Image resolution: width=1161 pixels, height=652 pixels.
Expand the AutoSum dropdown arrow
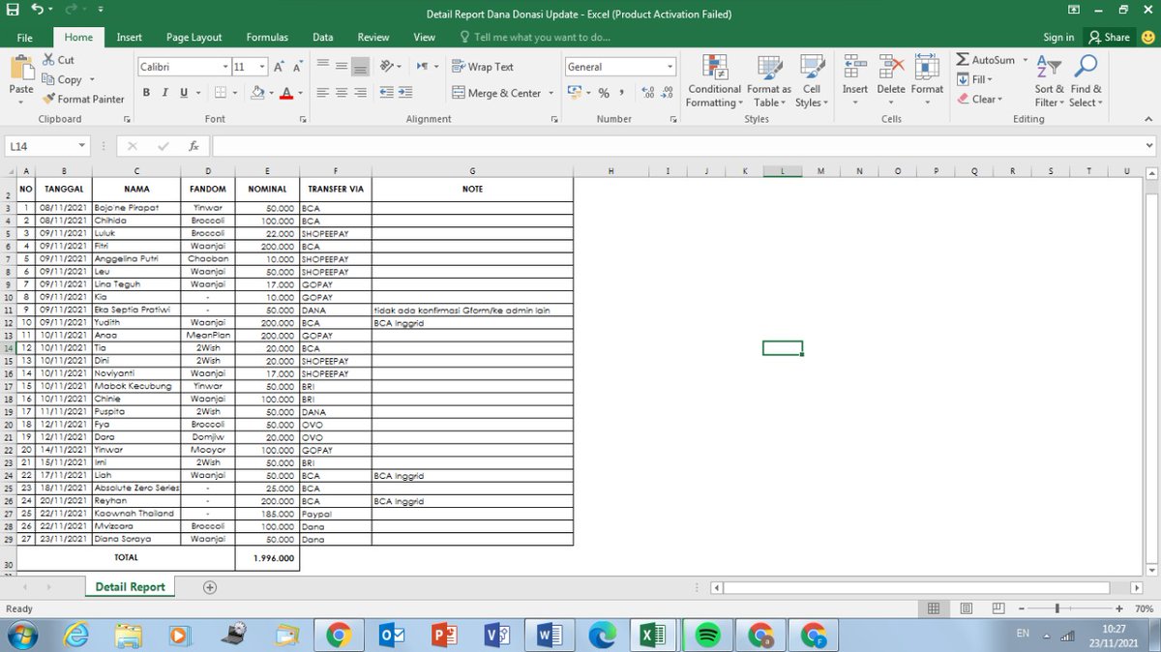click(x=1025, y=60)
